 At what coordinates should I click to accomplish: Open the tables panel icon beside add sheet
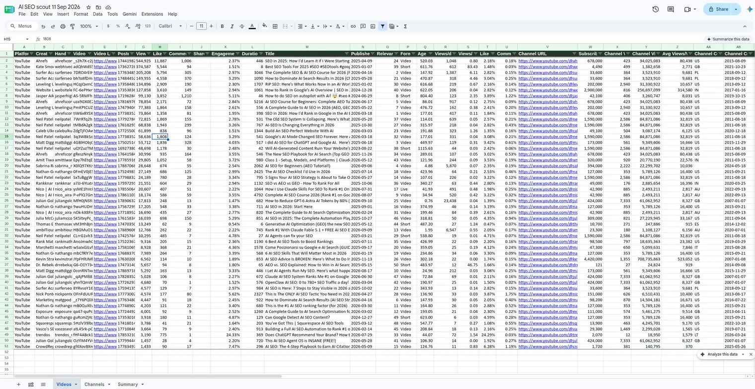pos(31,384)
